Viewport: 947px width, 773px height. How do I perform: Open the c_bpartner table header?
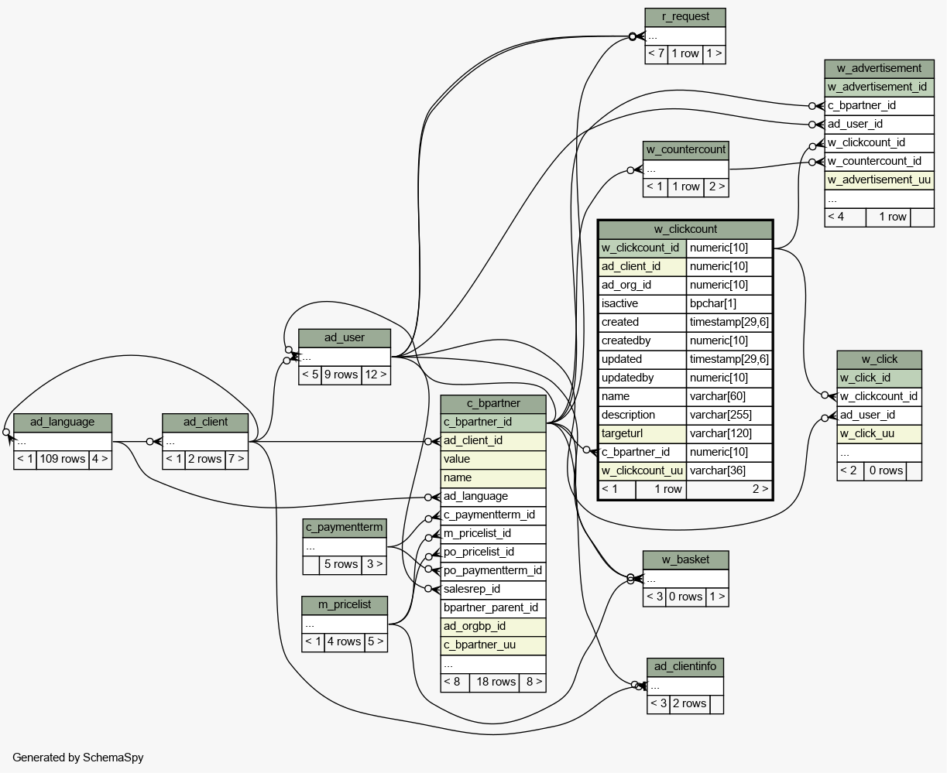click(x=493, y=403)
